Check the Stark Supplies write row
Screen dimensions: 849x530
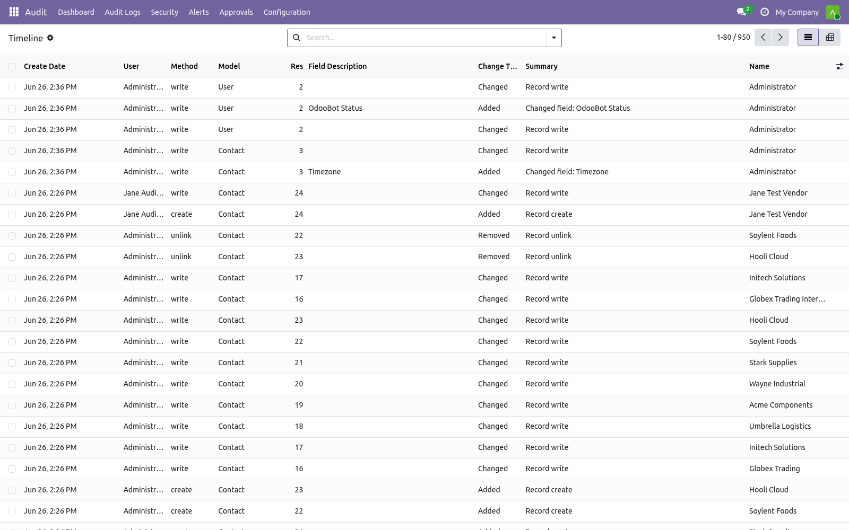pyautogui.click(x=12, y=363)
